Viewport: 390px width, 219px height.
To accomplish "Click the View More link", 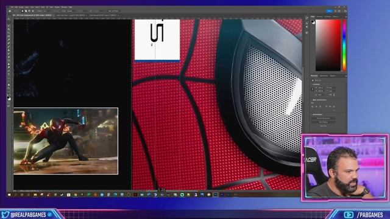I will [x=324, y=126].
